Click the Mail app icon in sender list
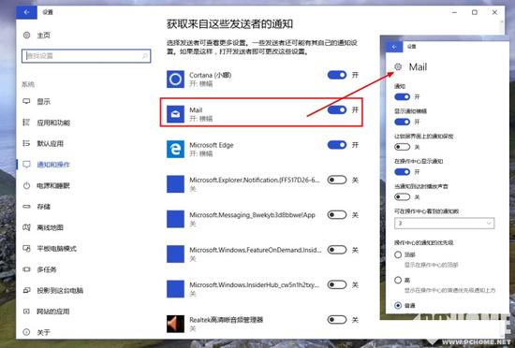 [x=175, y=114]
